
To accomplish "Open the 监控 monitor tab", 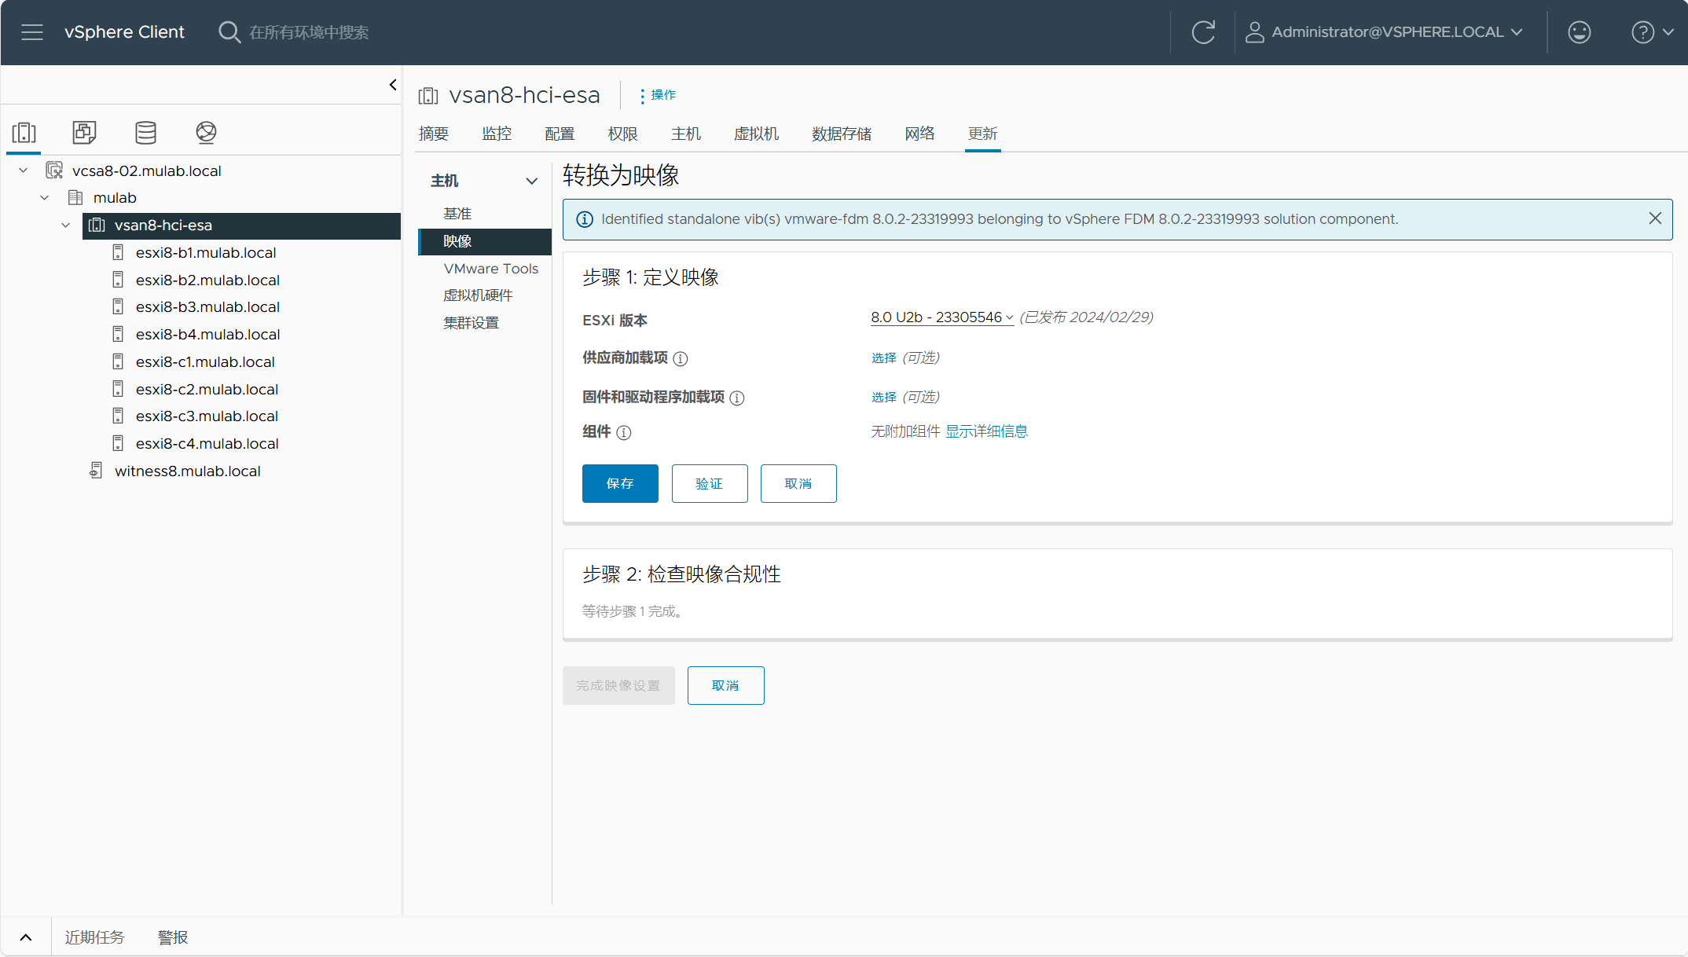I will (497, 134).
